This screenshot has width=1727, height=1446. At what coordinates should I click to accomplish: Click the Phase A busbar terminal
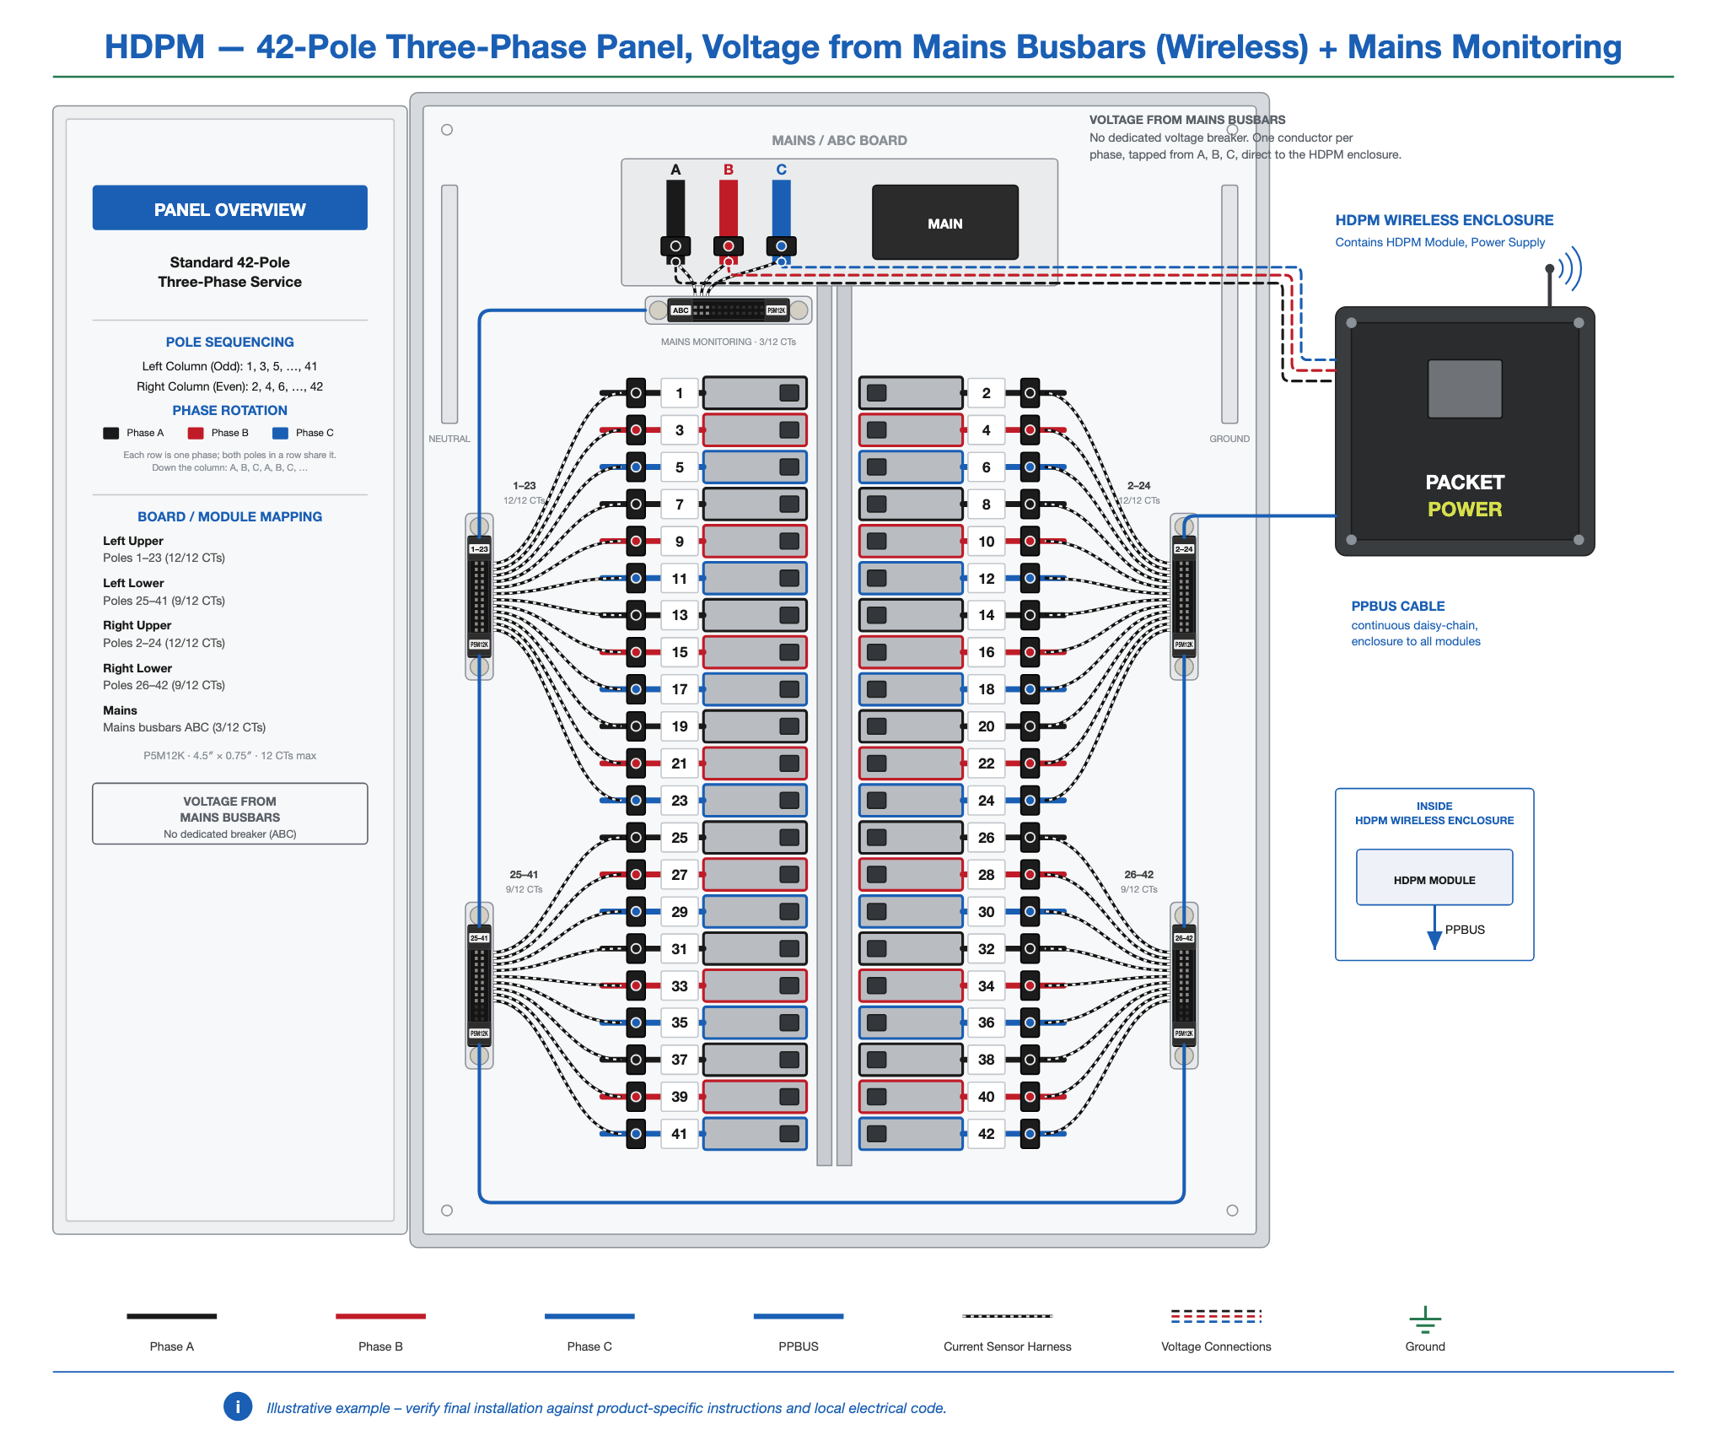[675, 246]
